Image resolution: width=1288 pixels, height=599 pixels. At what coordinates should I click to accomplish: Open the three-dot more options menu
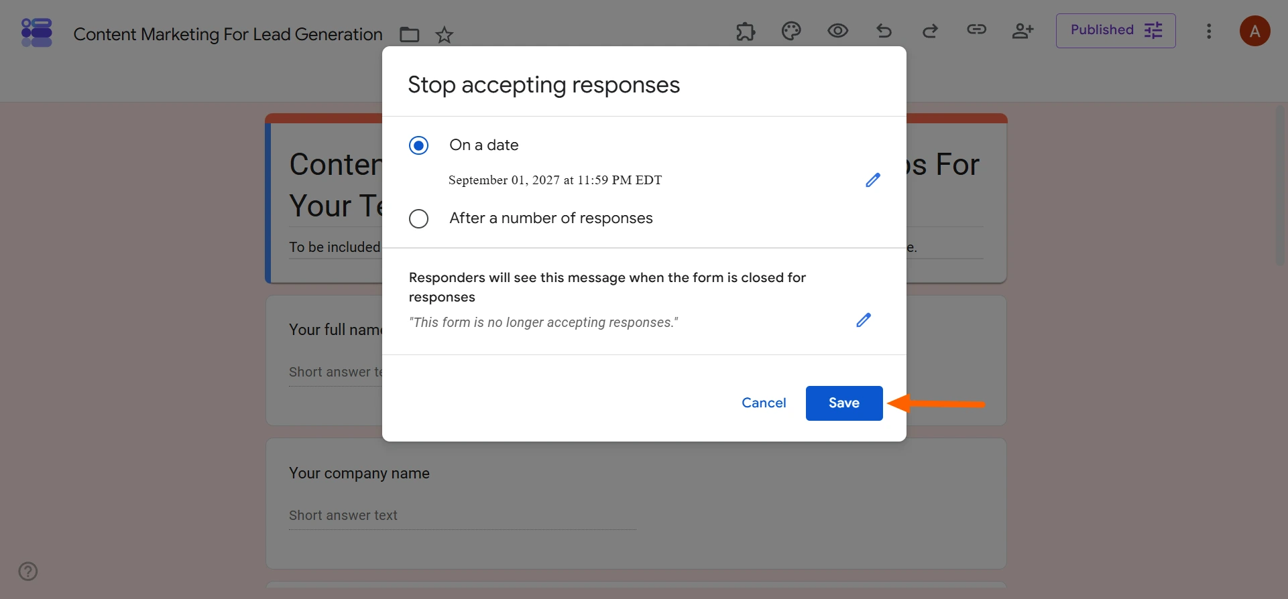[1209, 31]
